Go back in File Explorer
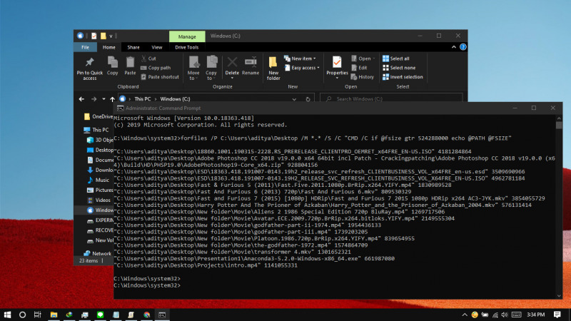This screenshot has width=571, height=321. tap(81, 99)
